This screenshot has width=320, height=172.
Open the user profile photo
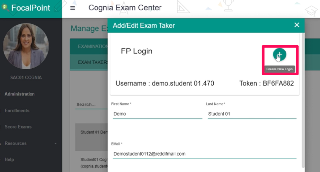coord(26,46)
